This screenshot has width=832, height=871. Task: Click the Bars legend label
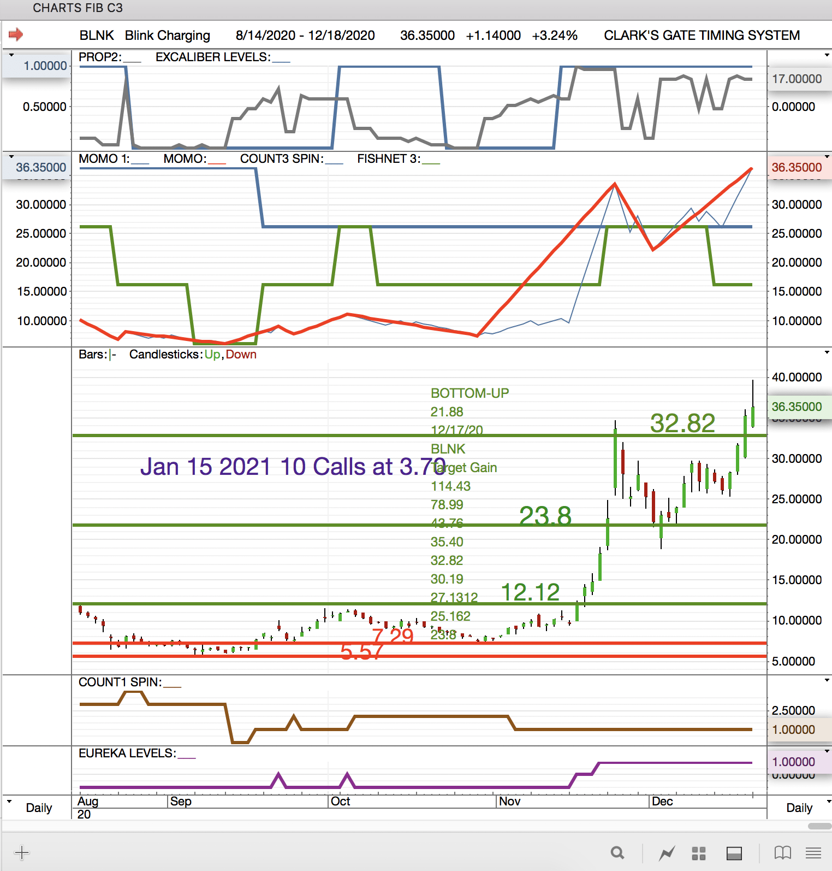tap(93, 355)
